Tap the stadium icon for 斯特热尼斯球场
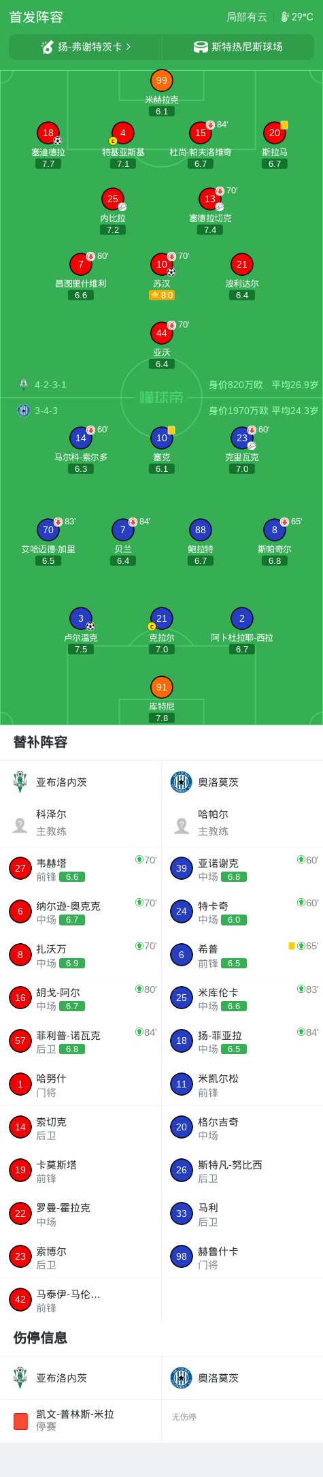Screen dimensions: 323x1477 [x=201, y=47]
